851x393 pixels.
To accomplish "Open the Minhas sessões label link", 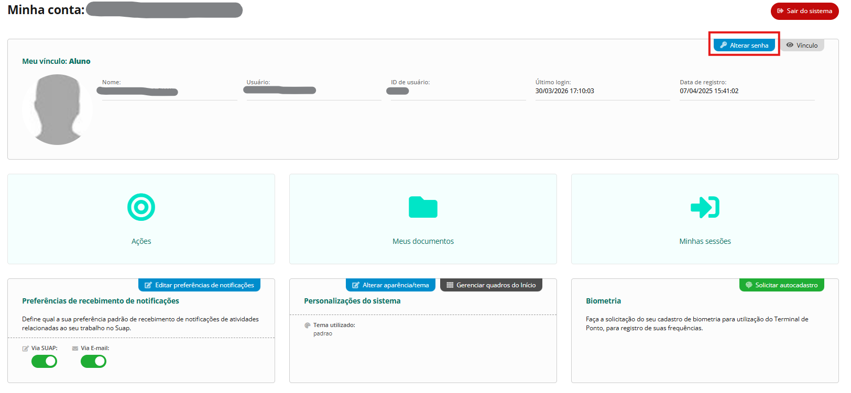I will tap(705, 241).
